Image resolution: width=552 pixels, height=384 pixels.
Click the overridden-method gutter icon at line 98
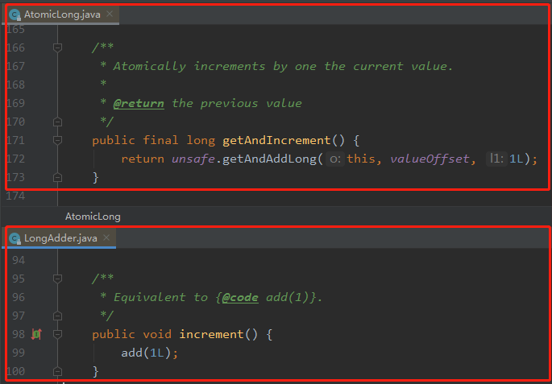click(x=36, y=334)
